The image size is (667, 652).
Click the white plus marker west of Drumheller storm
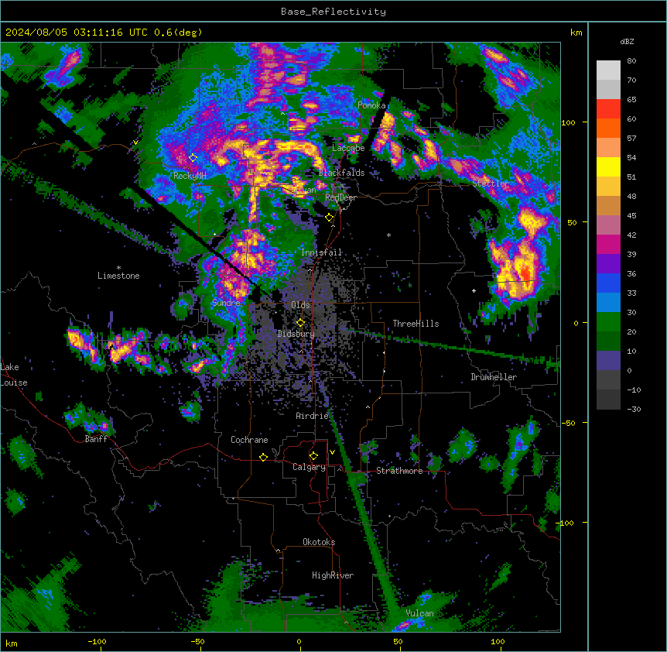coord(474,290)
